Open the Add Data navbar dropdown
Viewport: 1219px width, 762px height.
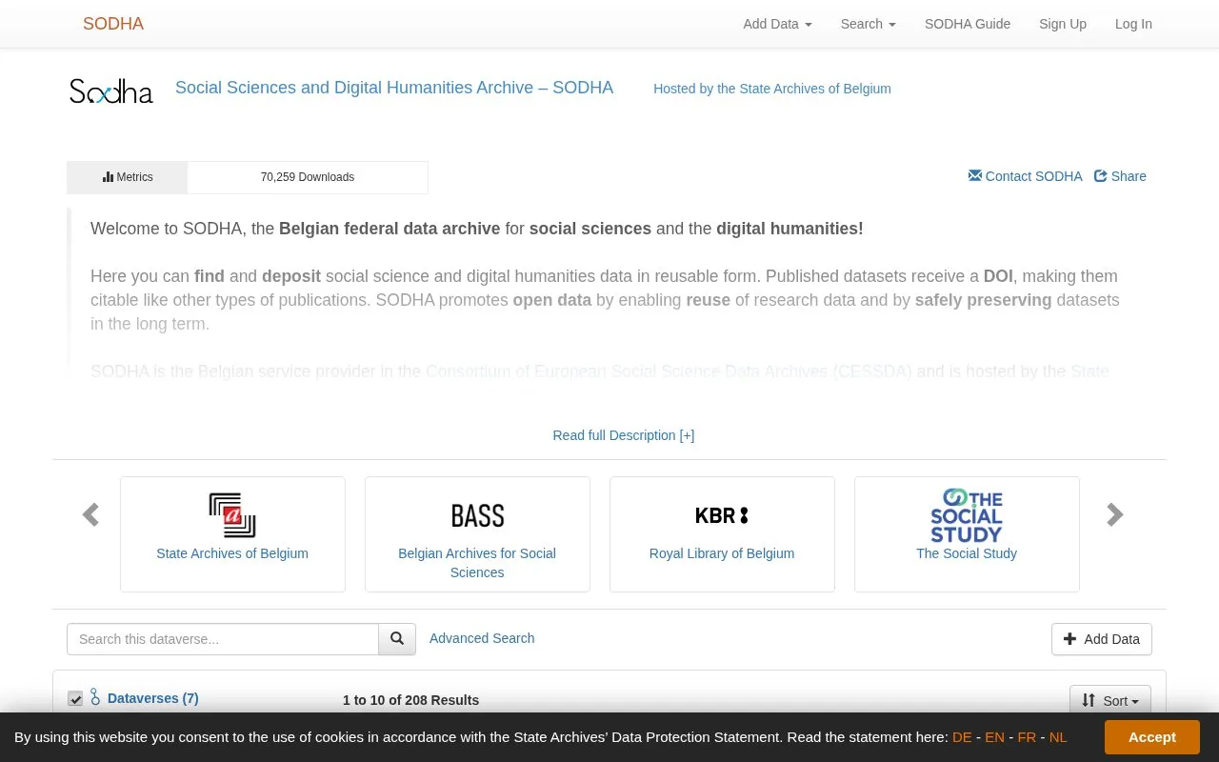(x=777, y=24)
